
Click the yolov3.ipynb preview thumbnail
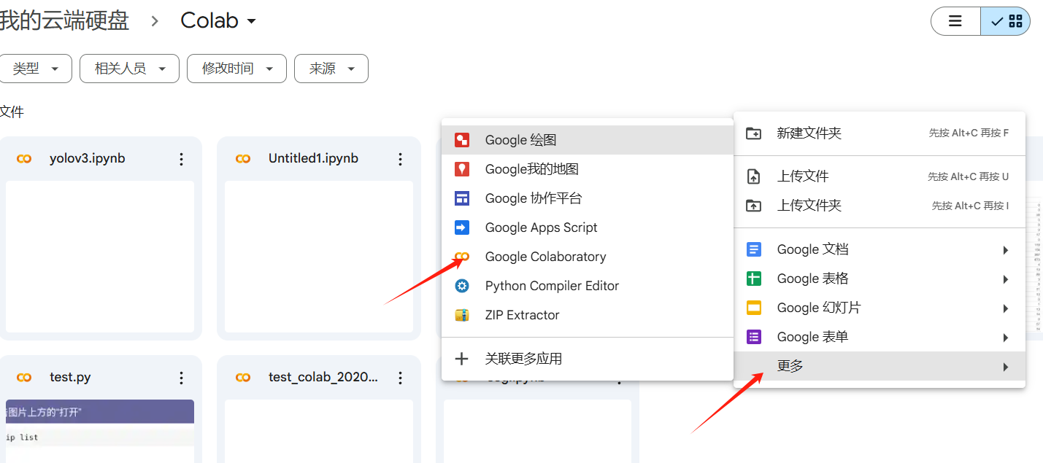coord(100,257)
